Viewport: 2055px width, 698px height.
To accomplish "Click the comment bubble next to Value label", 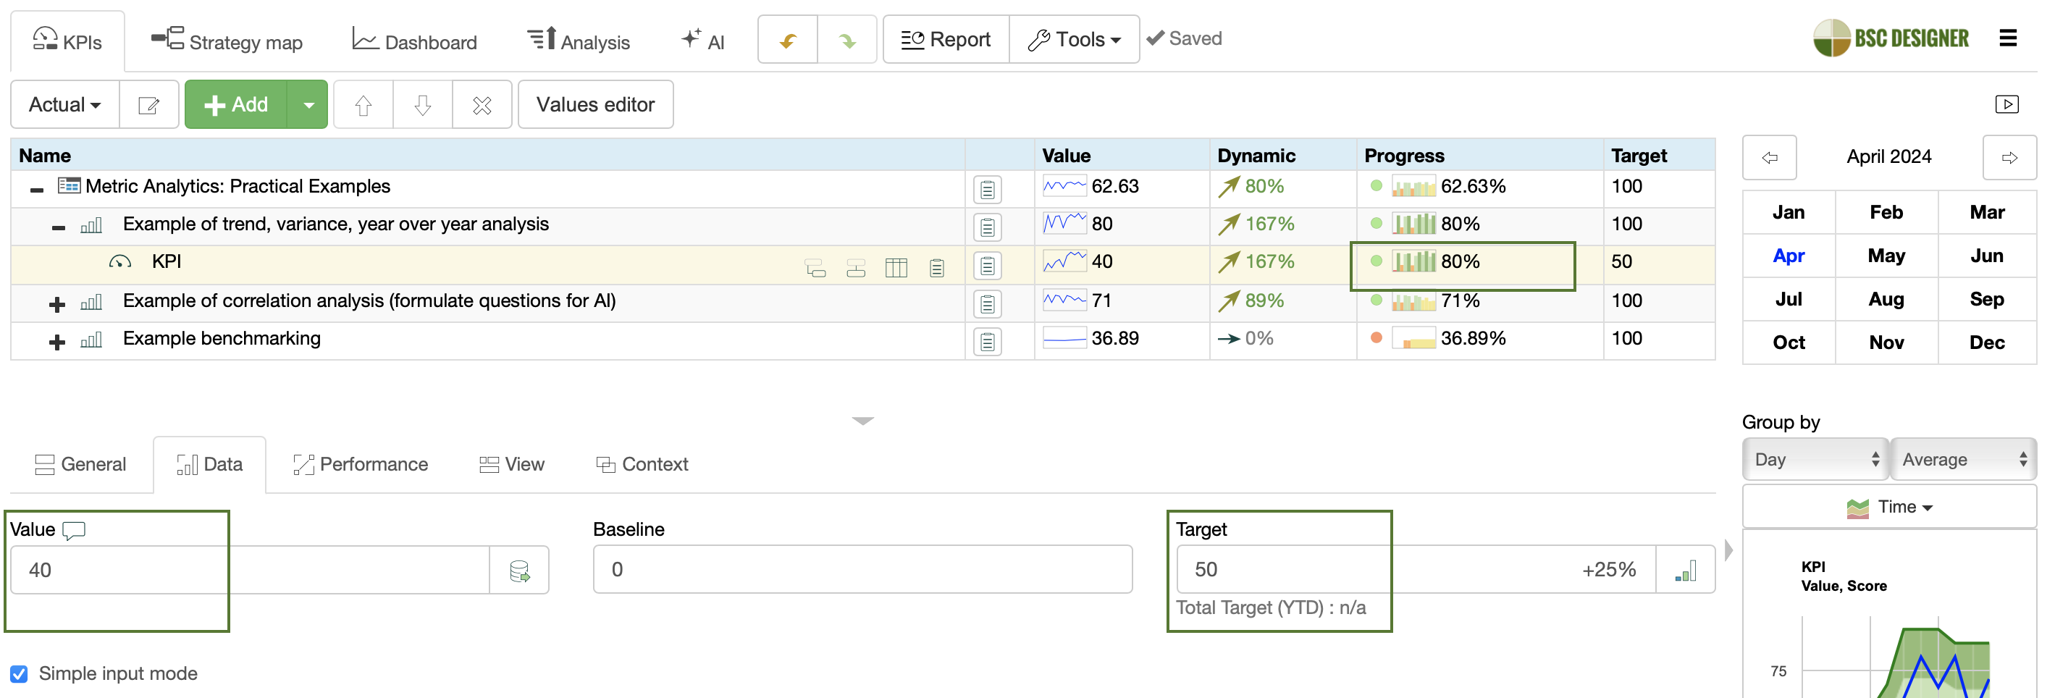I will click(72, 529).
